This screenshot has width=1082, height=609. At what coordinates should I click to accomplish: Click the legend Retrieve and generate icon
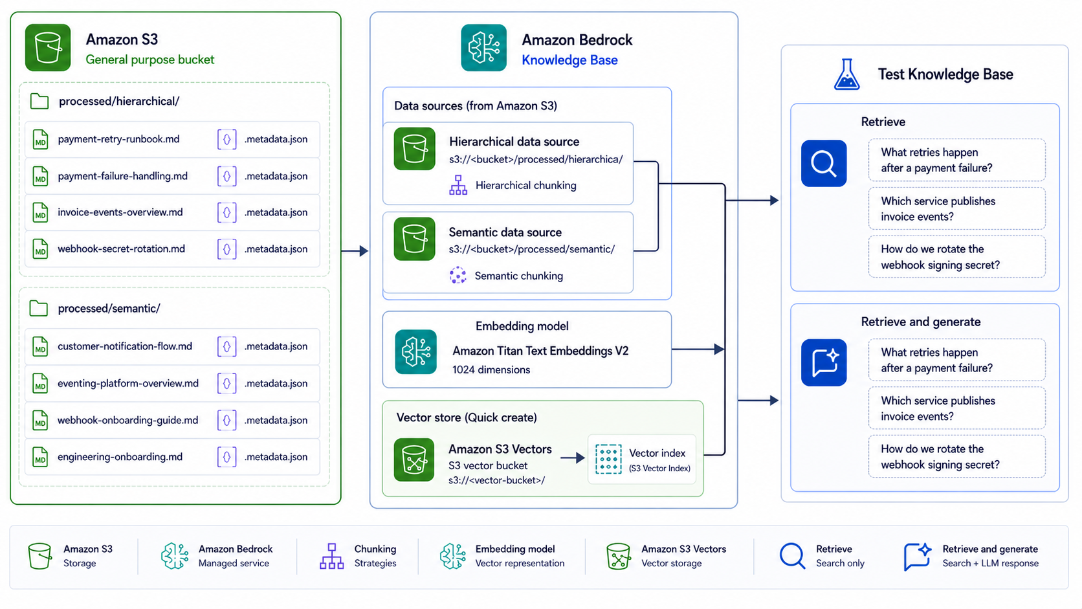pyautogui.click(x=918, y=556)
